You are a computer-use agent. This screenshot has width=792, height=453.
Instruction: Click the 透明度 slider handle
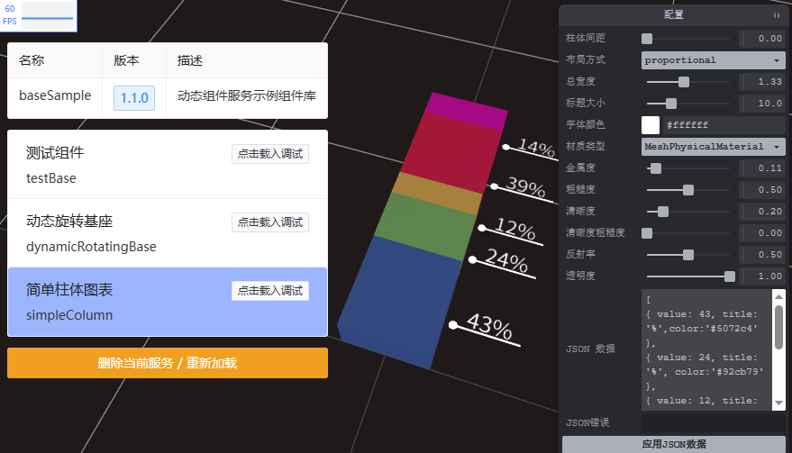pyautogui.click(x=730, y=276)
